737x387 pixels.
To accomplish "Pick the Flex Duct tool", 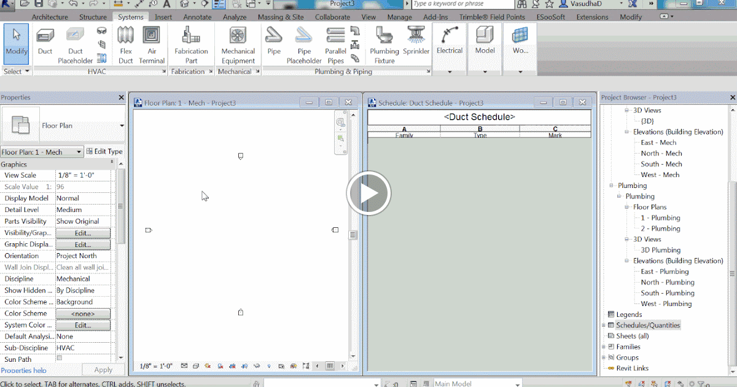I will [126, 44].
